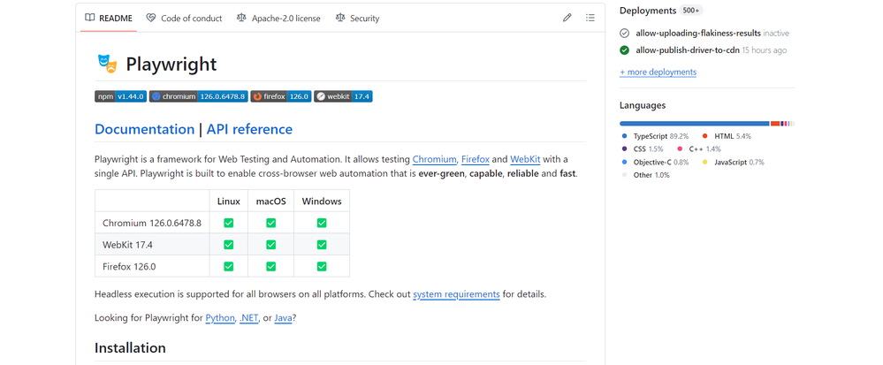Click the green successful deployment icon
883x365 pixels.
(625, 50)
